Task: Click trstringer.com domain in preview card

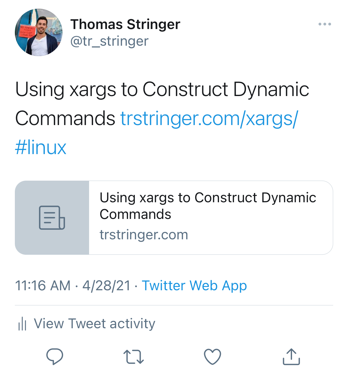Action: (144, 235)
